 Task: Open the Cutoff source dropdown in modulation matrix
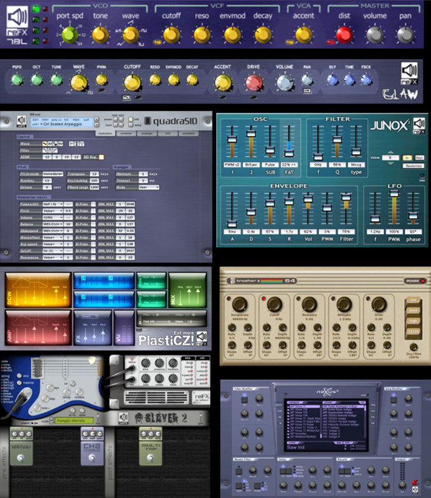click(53, 251)
